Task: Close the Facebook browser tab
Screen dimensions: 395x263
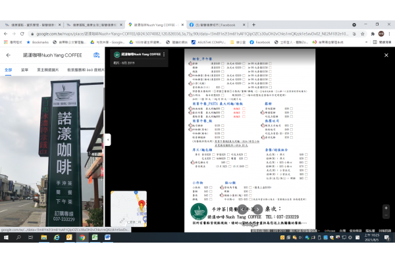Action: (244, 25)
